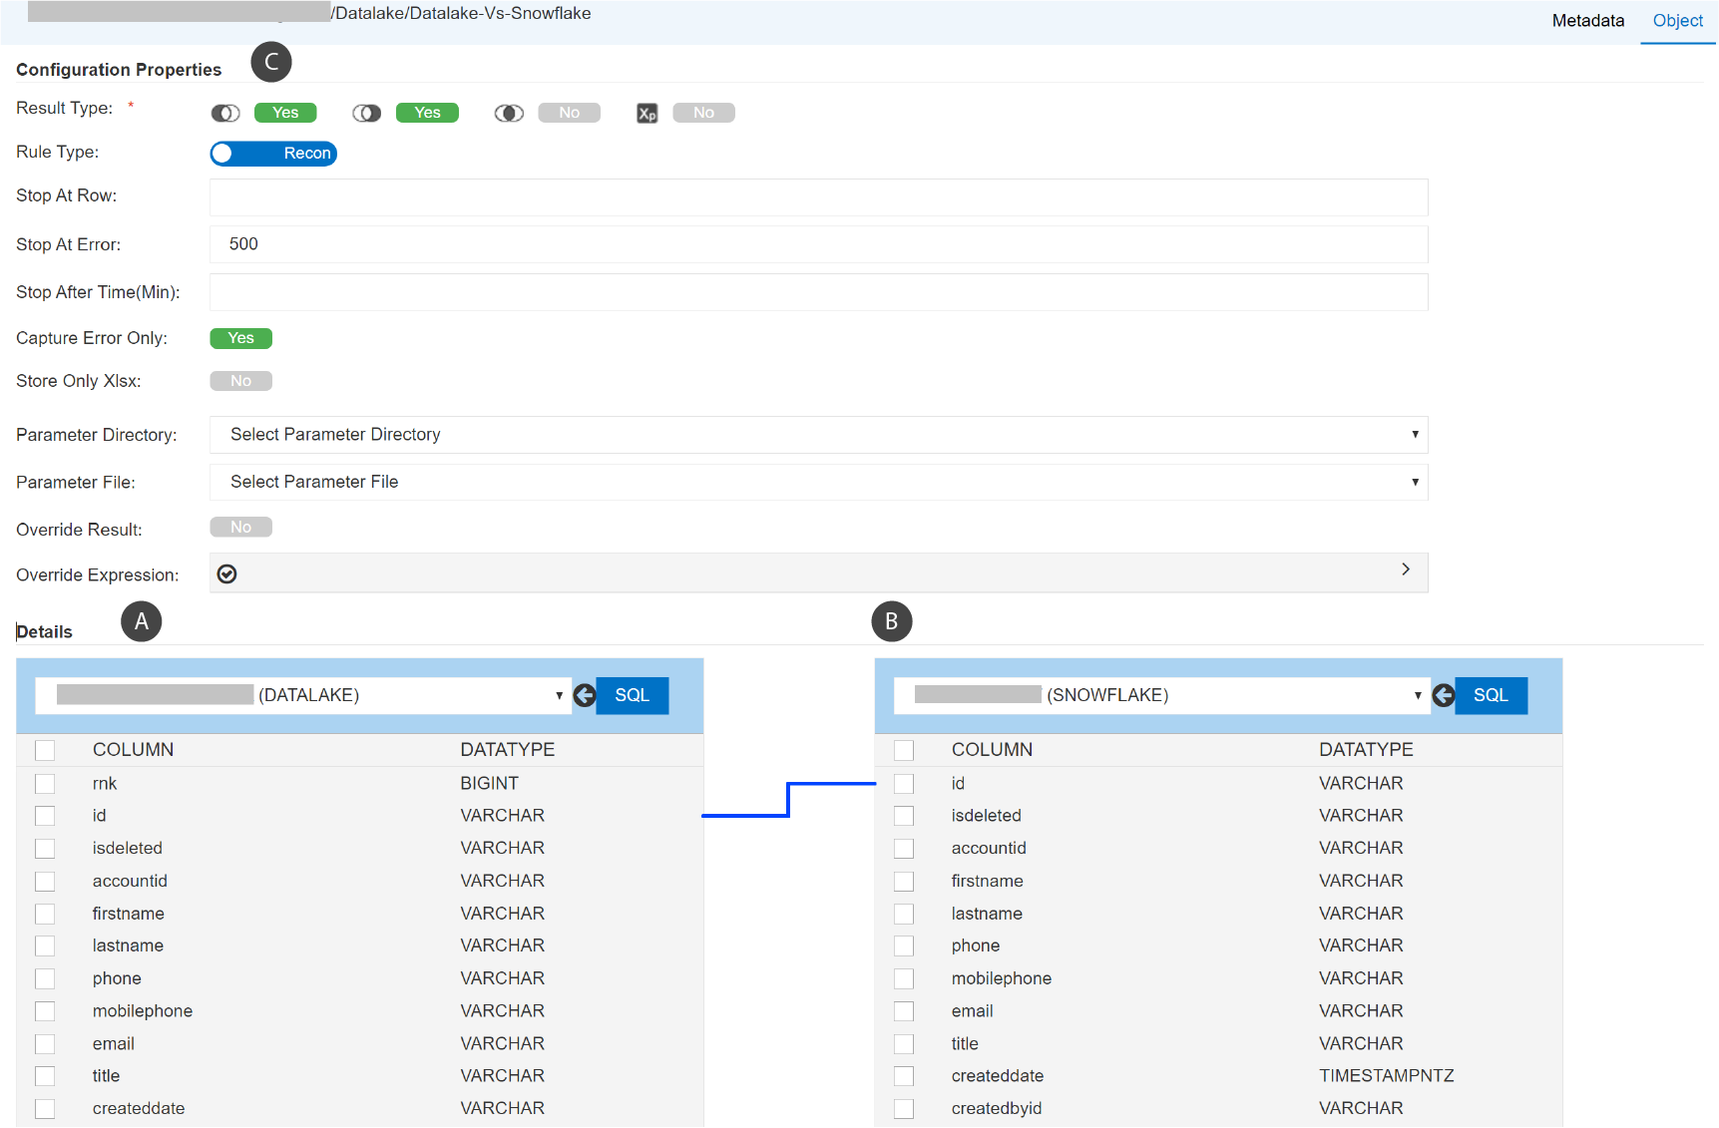Screen dimensions: 1719x1128
Task: Click the SQL button for the Datalake source
Action: click(x=633, y=695)
